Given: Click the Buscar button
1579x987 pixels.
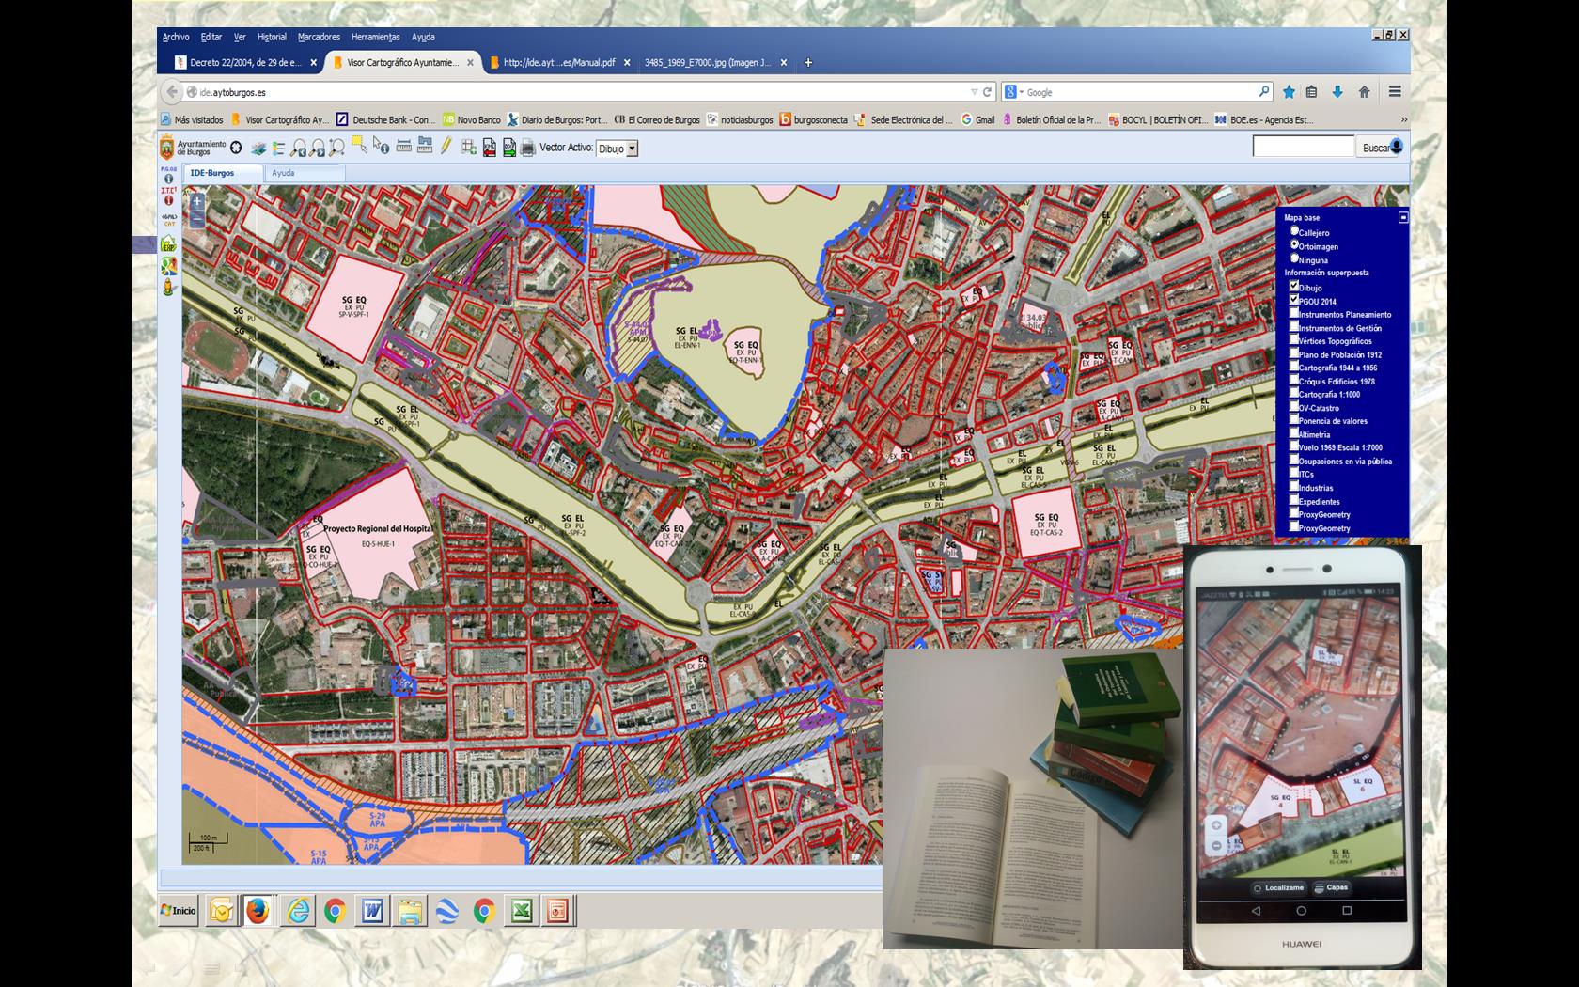Looking at the screenshot, I should 1377,148.
